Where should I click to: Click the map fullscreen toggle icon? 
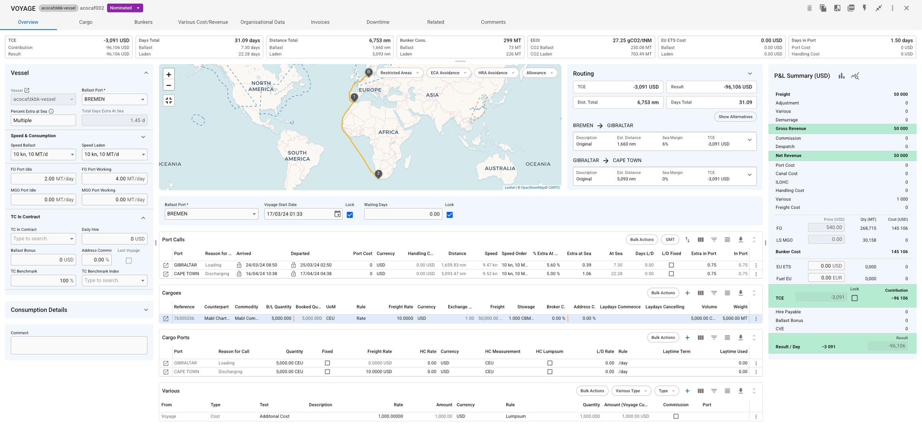(168, 100)
